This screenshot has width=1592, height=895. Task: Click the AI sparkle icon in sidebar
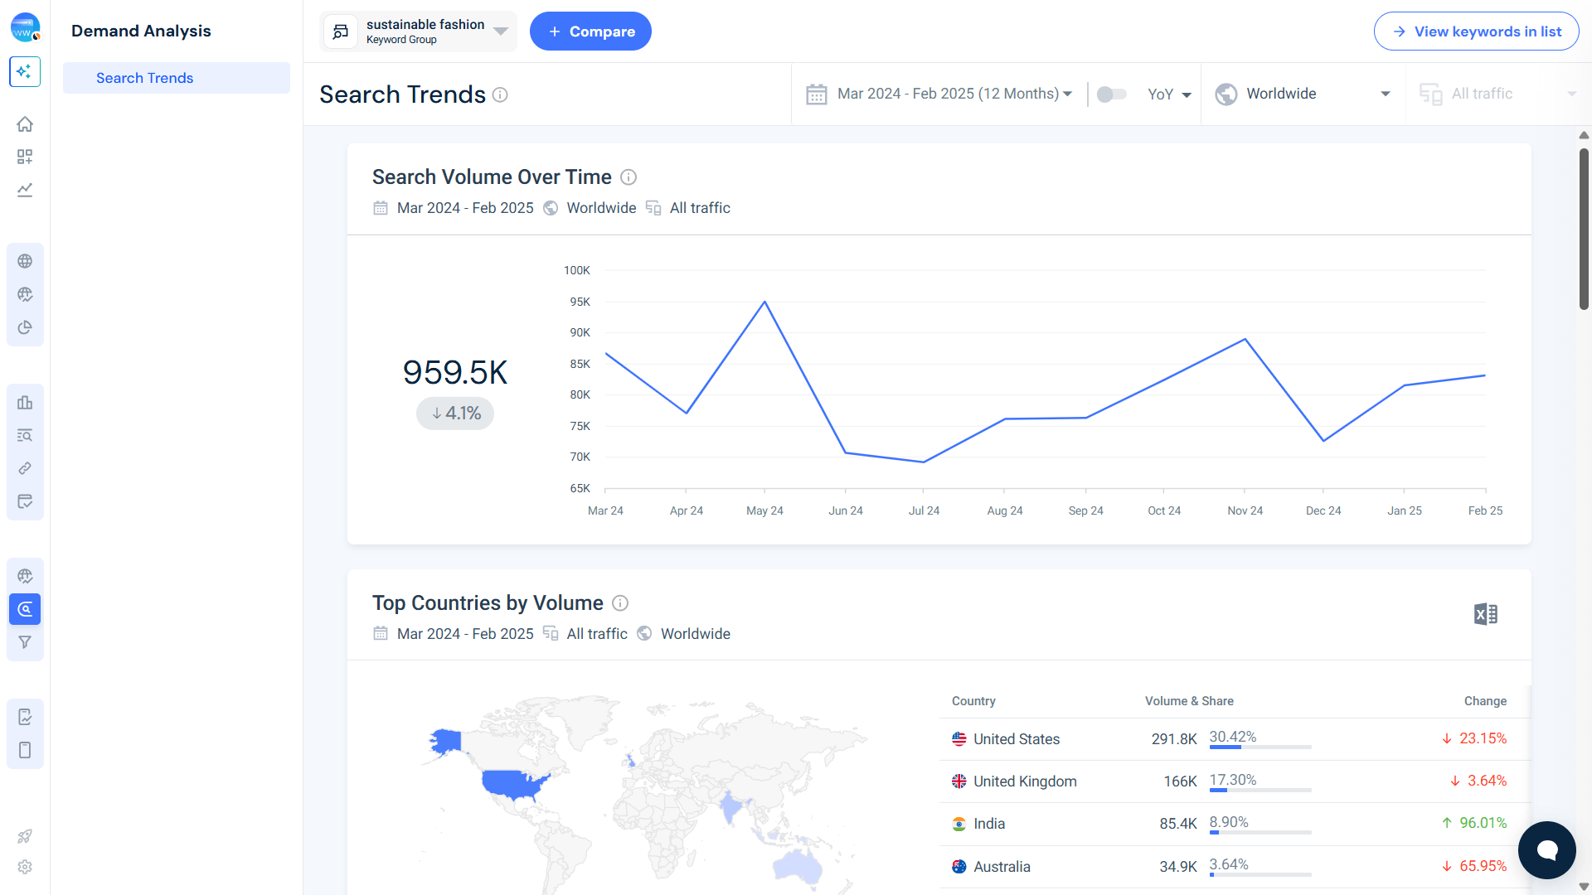tap(25, 71)
